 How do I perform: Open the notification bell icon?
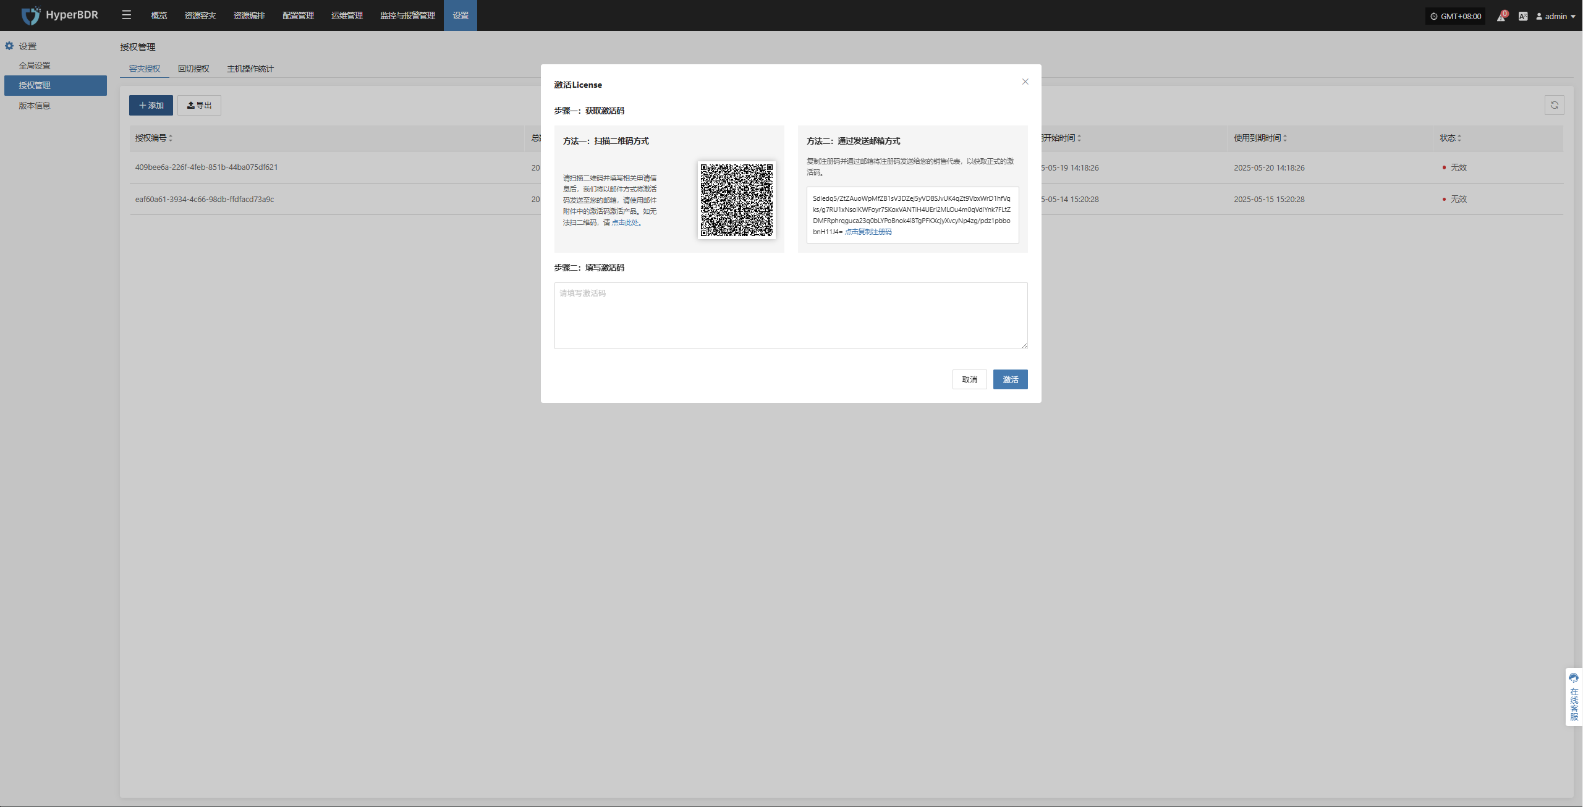(x=1501, y=16)
